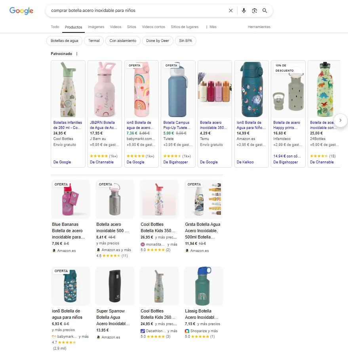348x352 pixels.
Task: Apply the Botellas de agua filter chip
Action: pos(65,41)
